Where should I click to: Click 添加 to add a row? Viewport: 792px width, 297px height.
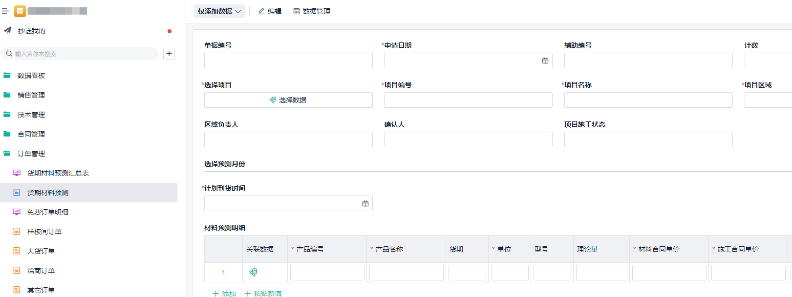[x=224, y=293]
